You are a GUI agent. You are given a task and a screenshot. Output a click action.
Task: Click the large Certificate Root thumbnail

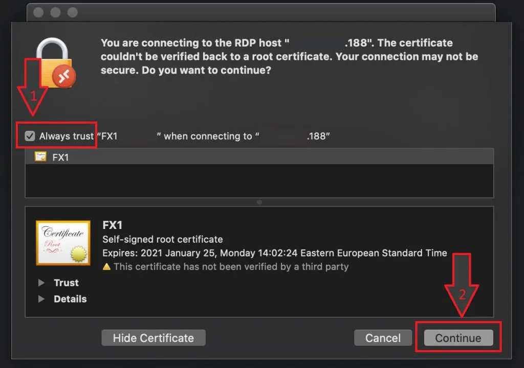[63, 243]
